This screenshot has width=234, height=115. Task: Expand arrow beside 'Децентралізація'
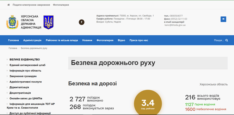(x=7, y=93)
